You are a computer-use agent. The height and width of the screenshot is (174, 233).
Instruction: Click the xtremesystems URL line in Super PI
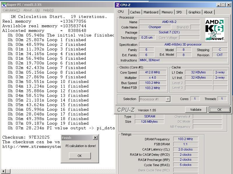click(x=31, y=147)
